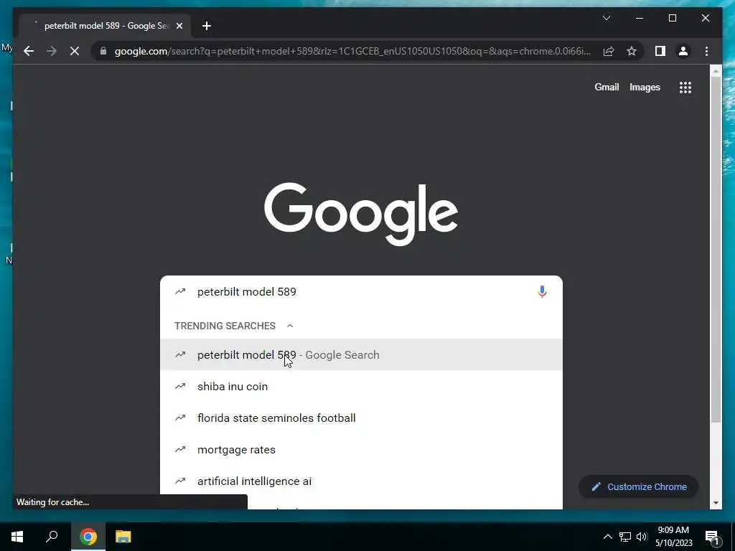Choose the mortgage rates suggestion

pos(361,450)
